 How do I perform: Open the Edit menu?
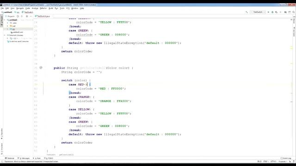(x=7, y=8)
